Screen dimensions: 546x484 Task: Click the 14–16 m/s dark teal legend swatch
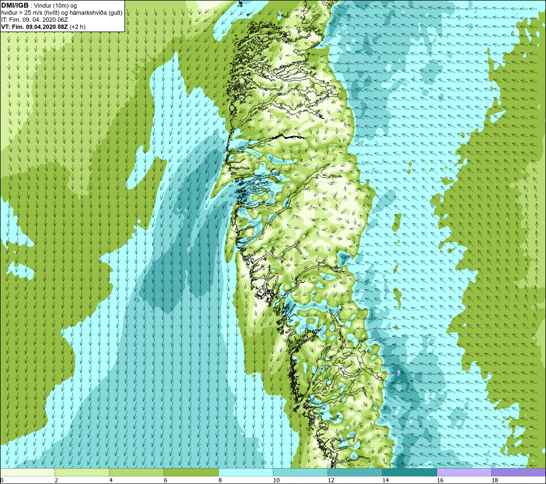pyautogui.click(x=410, y=472)
